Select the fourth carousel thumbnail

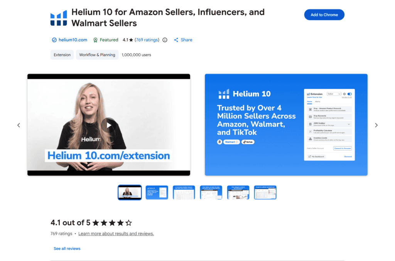(211, 192)
